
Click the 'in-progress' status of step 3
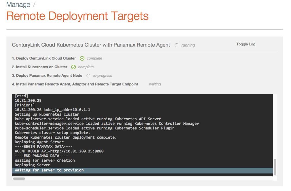pyautogui.click(x=103, y=76)
